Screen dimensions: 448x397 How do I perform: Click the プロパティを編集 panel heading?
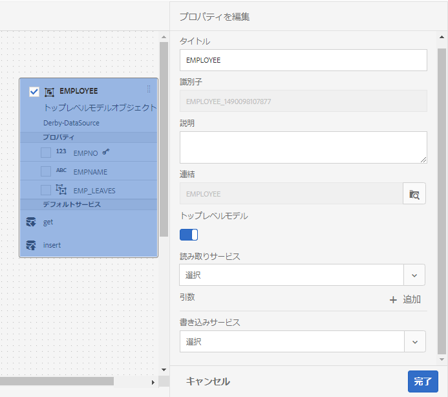215,17
